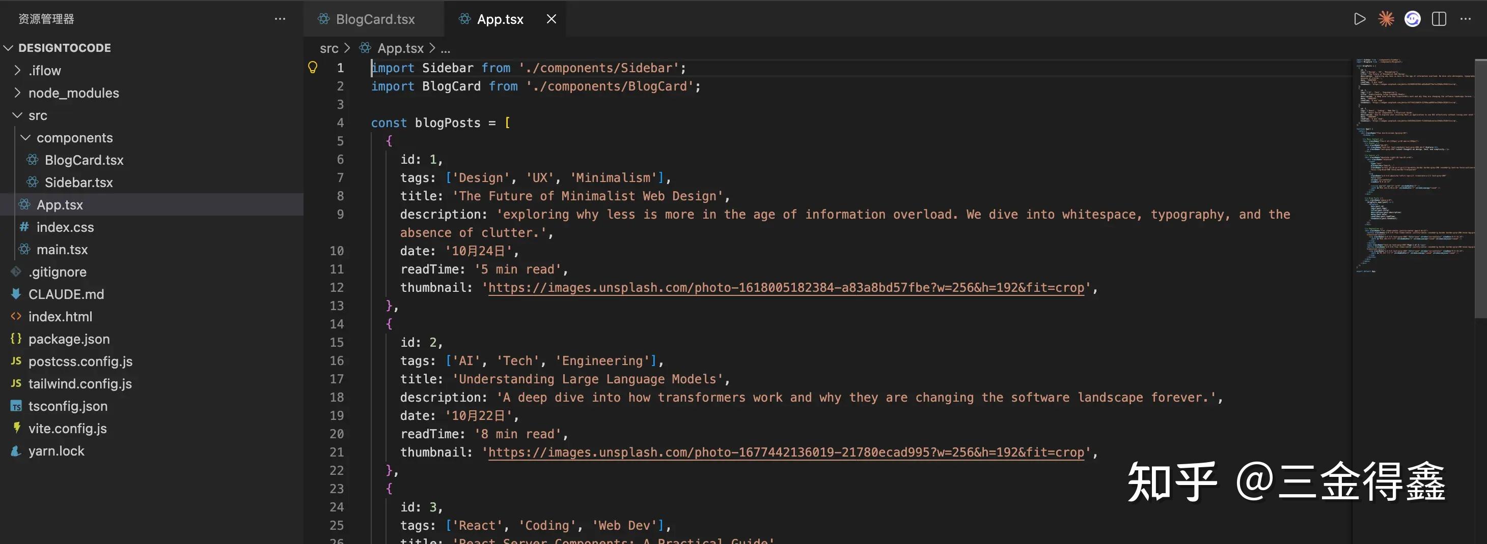Click the 'const blogPosts' declaration text
Screen dimensions: 1487x544
(x=425, y=123)
